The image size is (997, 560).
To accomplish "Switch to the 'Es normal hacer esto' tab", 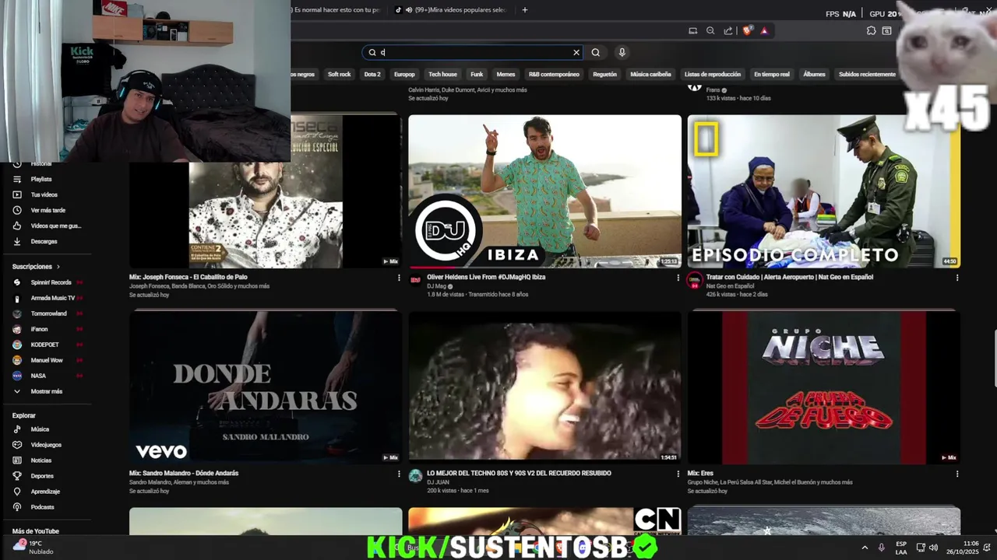I will [335, 10].
